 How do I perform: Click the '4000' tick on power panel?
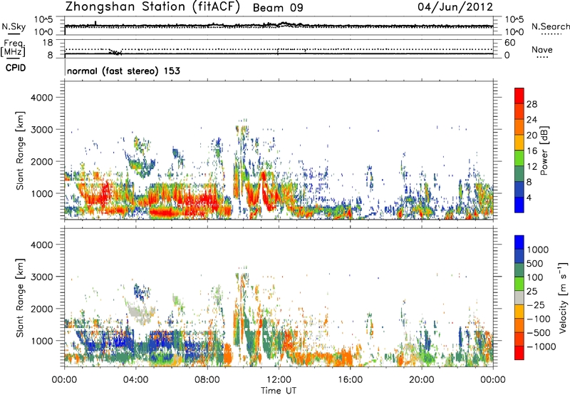point(42,98)
